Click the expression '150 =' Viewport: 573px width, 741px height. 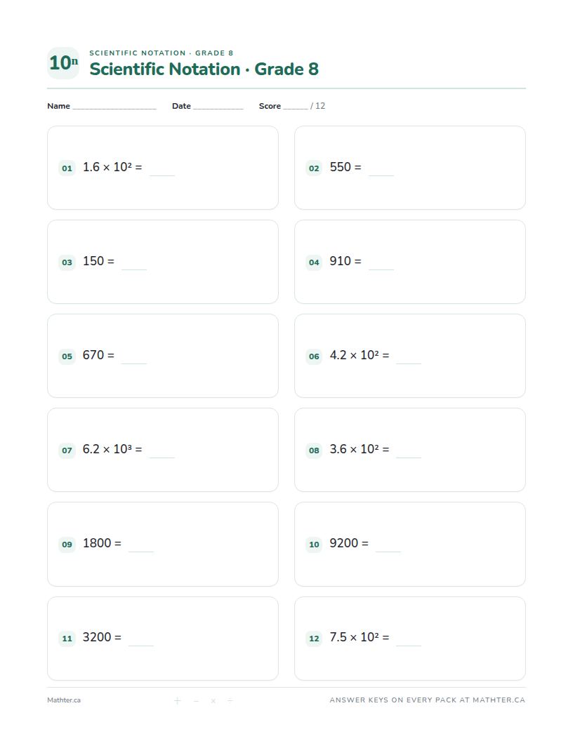pos(98,261)
